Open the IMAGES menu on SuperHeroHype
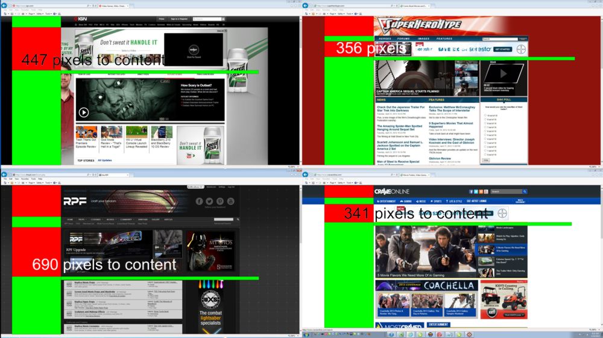603x338 pixels. click(x=423, y=38)
